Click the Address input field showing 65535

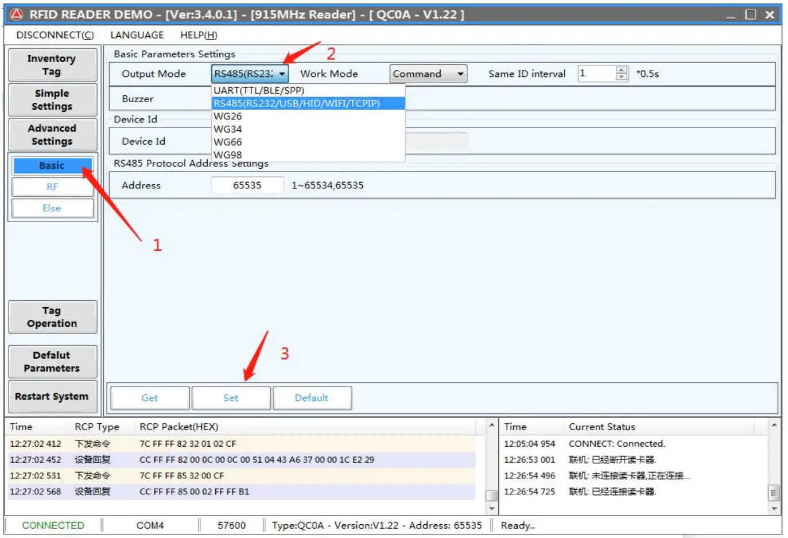pos(247,185)
